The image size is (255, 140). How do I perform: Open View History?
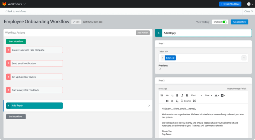[203, 22]
